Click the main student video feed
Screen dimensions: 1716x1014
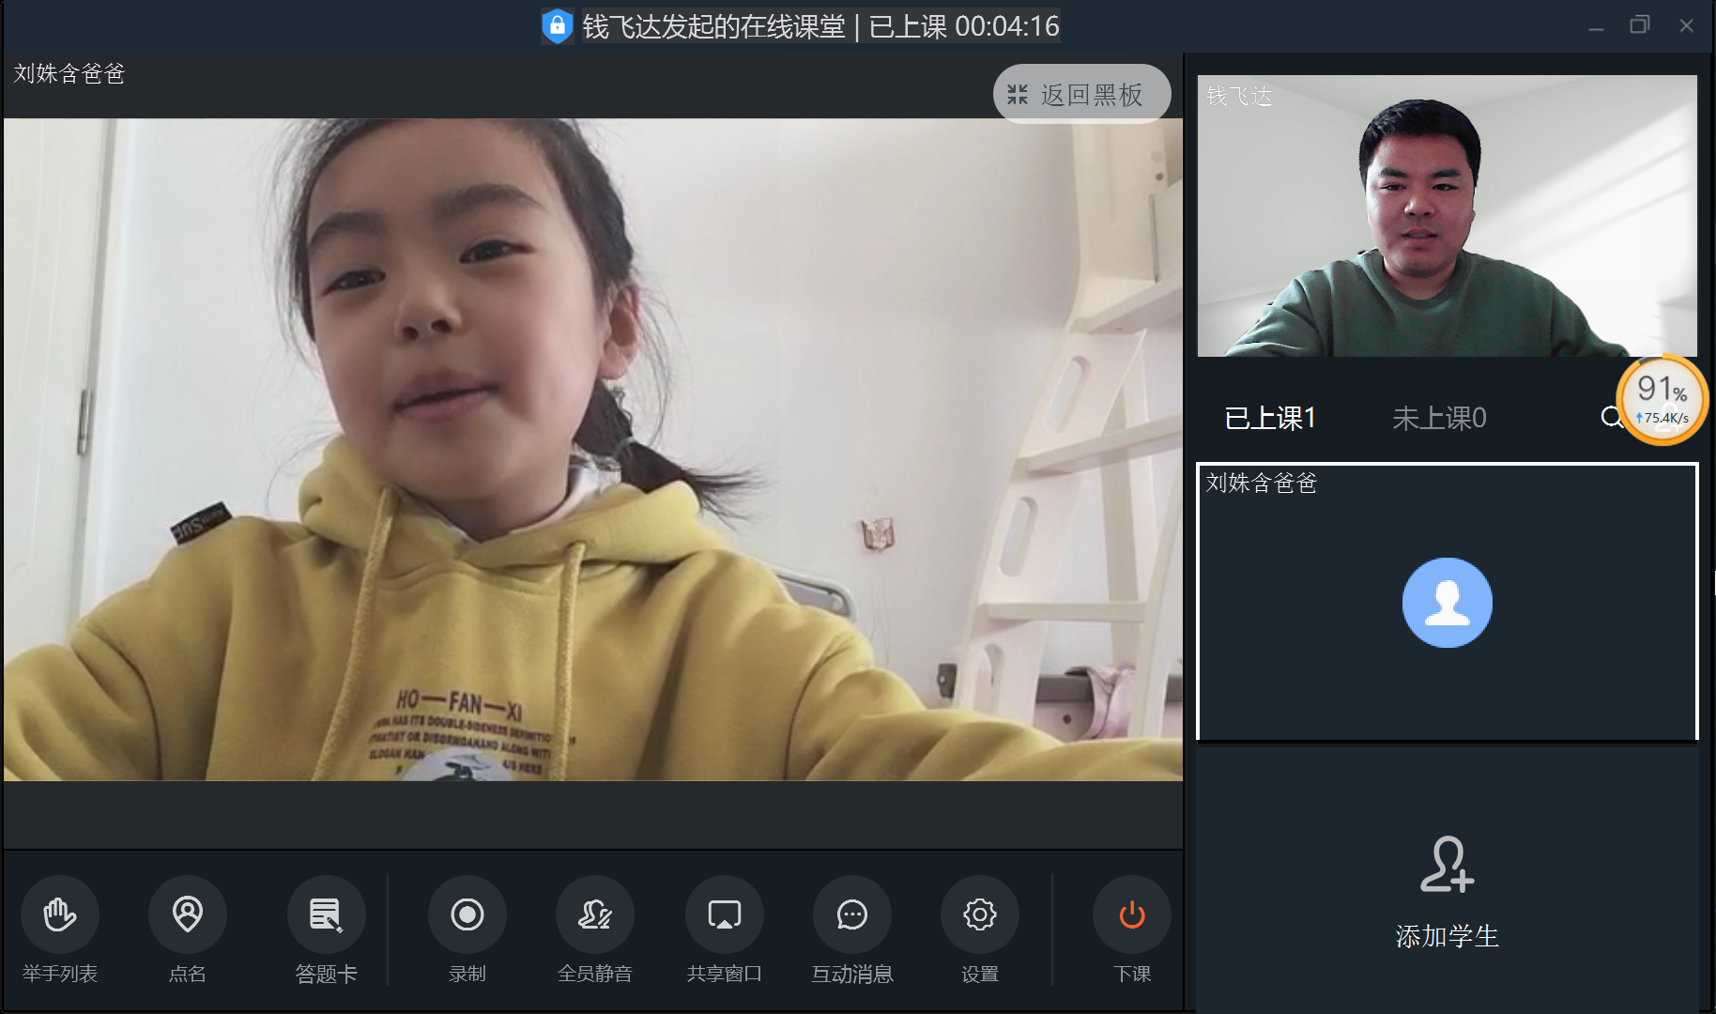(592, 449)
